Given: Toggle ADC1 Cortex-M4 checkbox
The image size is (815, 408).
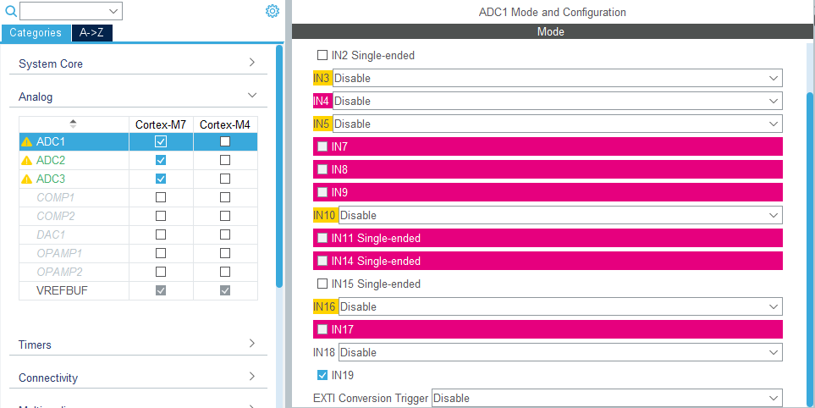Looking at the screenshot, I should point(225,142).
